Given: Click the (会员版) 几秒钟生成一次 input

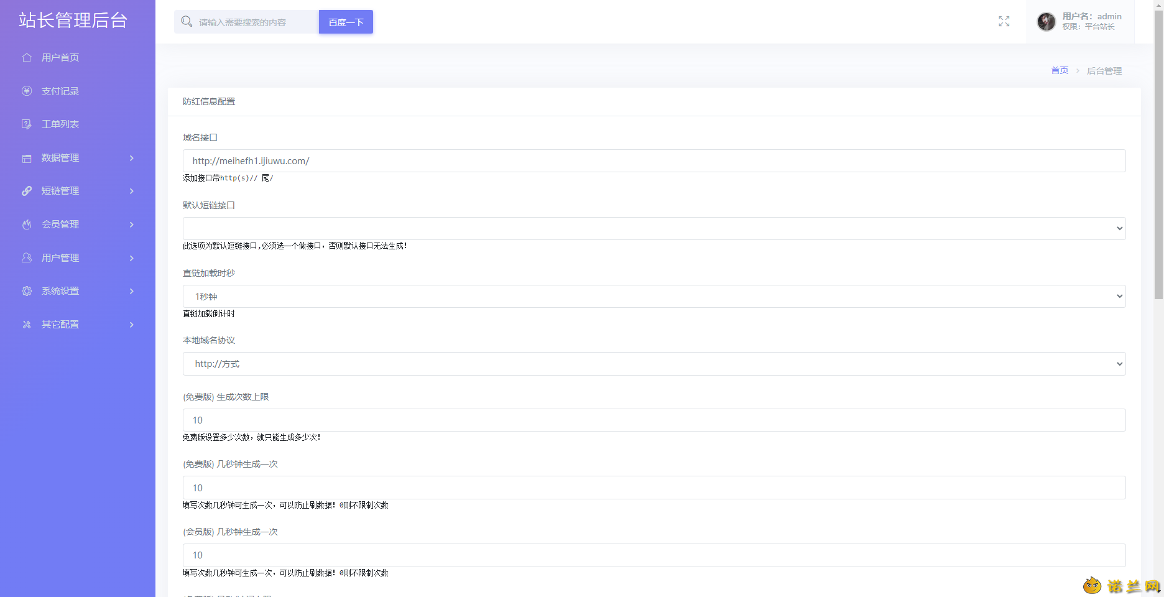Looking at the screenshot, I should [654, 555].
